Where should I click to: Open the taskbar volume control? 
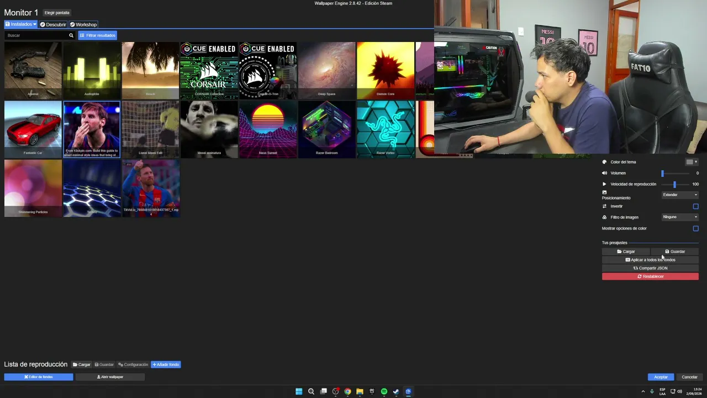tap(679, 391)
